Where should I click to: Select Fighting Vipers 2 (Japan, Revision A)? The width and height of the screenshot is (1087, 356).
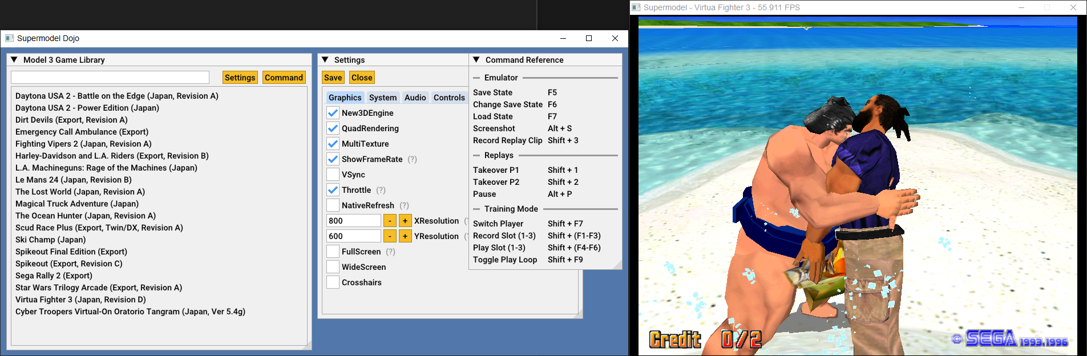tap(83, 144)
